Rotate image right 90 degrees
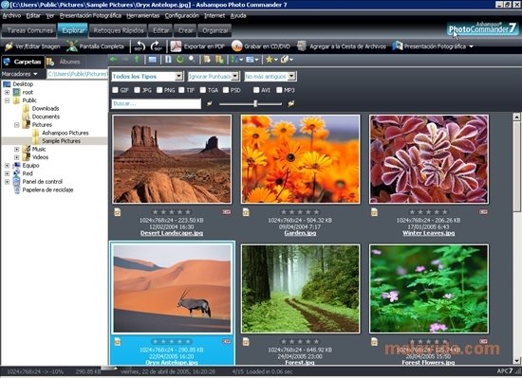This screenshot has width=522, height=378. click(x=157, y=46)
